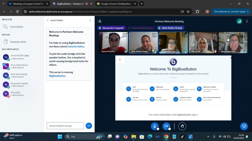Image resolution: width=252 pixels, height=141 pixels.
Task: Mute the microphone in meeting controls
Action: click(154, 126)
